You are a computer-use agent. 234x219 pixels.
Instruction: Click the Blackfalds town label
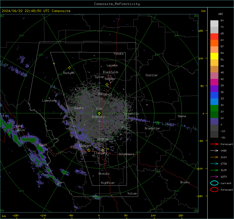tap(110, 72)
